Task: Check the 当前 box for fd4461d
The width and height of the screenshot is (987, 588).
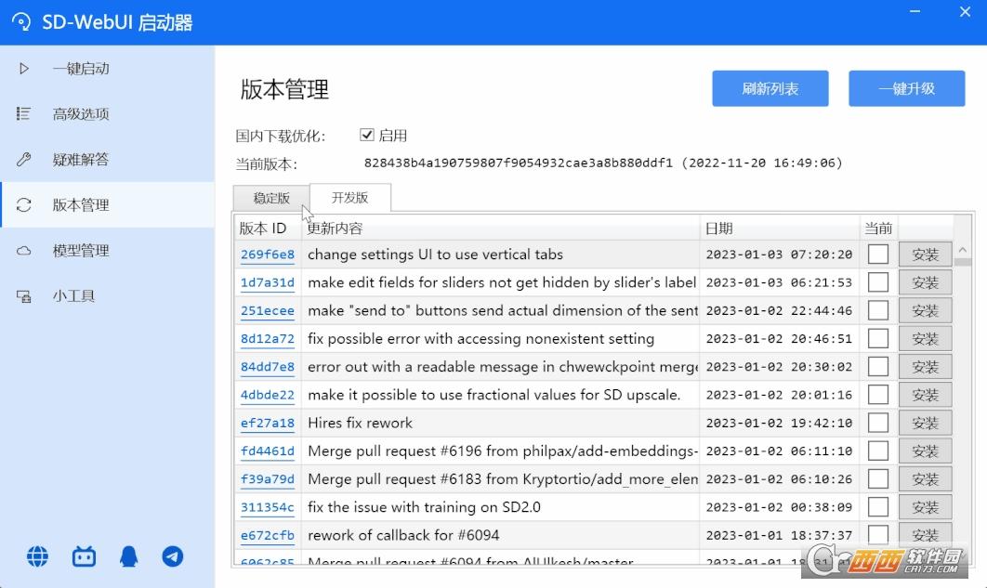Action: [x=878, y=451]
